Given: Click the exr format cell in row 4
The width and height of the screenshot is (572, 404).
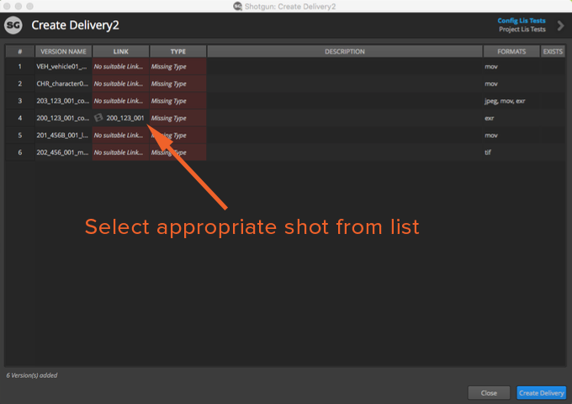Looking at the screenshot, I should pos(511,118).
